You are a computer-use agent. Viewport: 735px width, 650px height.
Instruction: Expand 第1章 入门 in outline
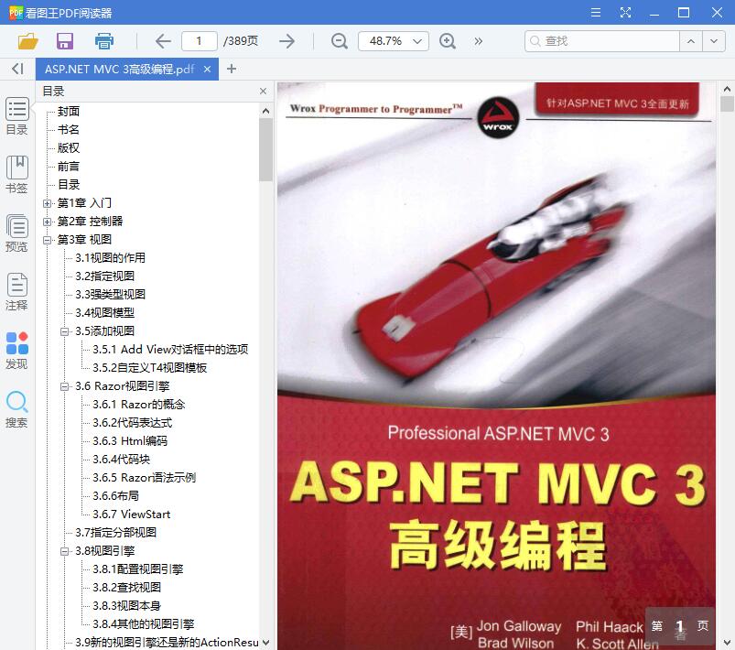[x=47, y=203]
